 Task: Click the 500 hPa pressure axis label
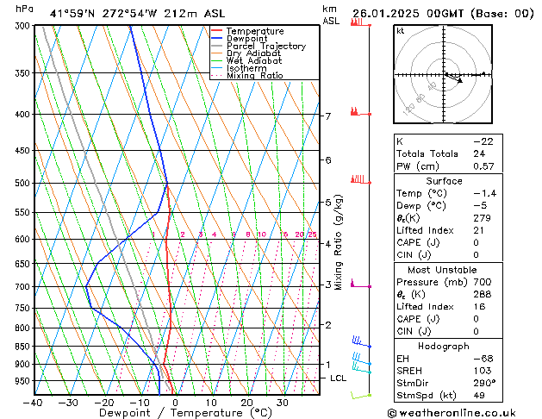[x=22, y=183]
